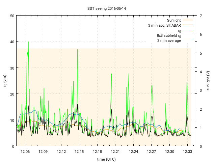Click the green peak just before 12:15

(78, 50)
